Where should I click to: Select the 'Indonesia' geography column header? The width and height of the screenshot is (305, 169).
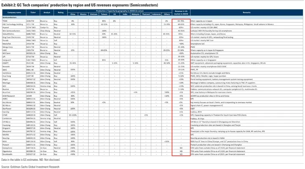pyautogui.click(x=156, y=14)
